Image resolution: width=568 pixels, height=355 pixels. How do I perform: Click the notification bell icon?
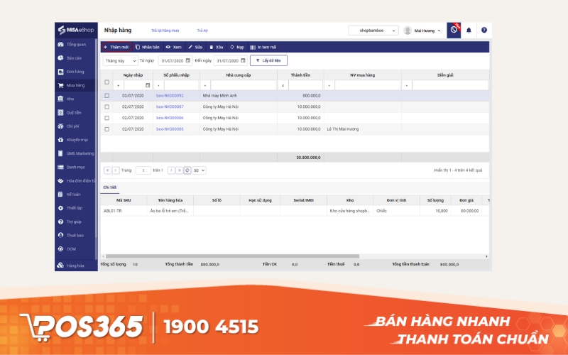click(469, 31)
